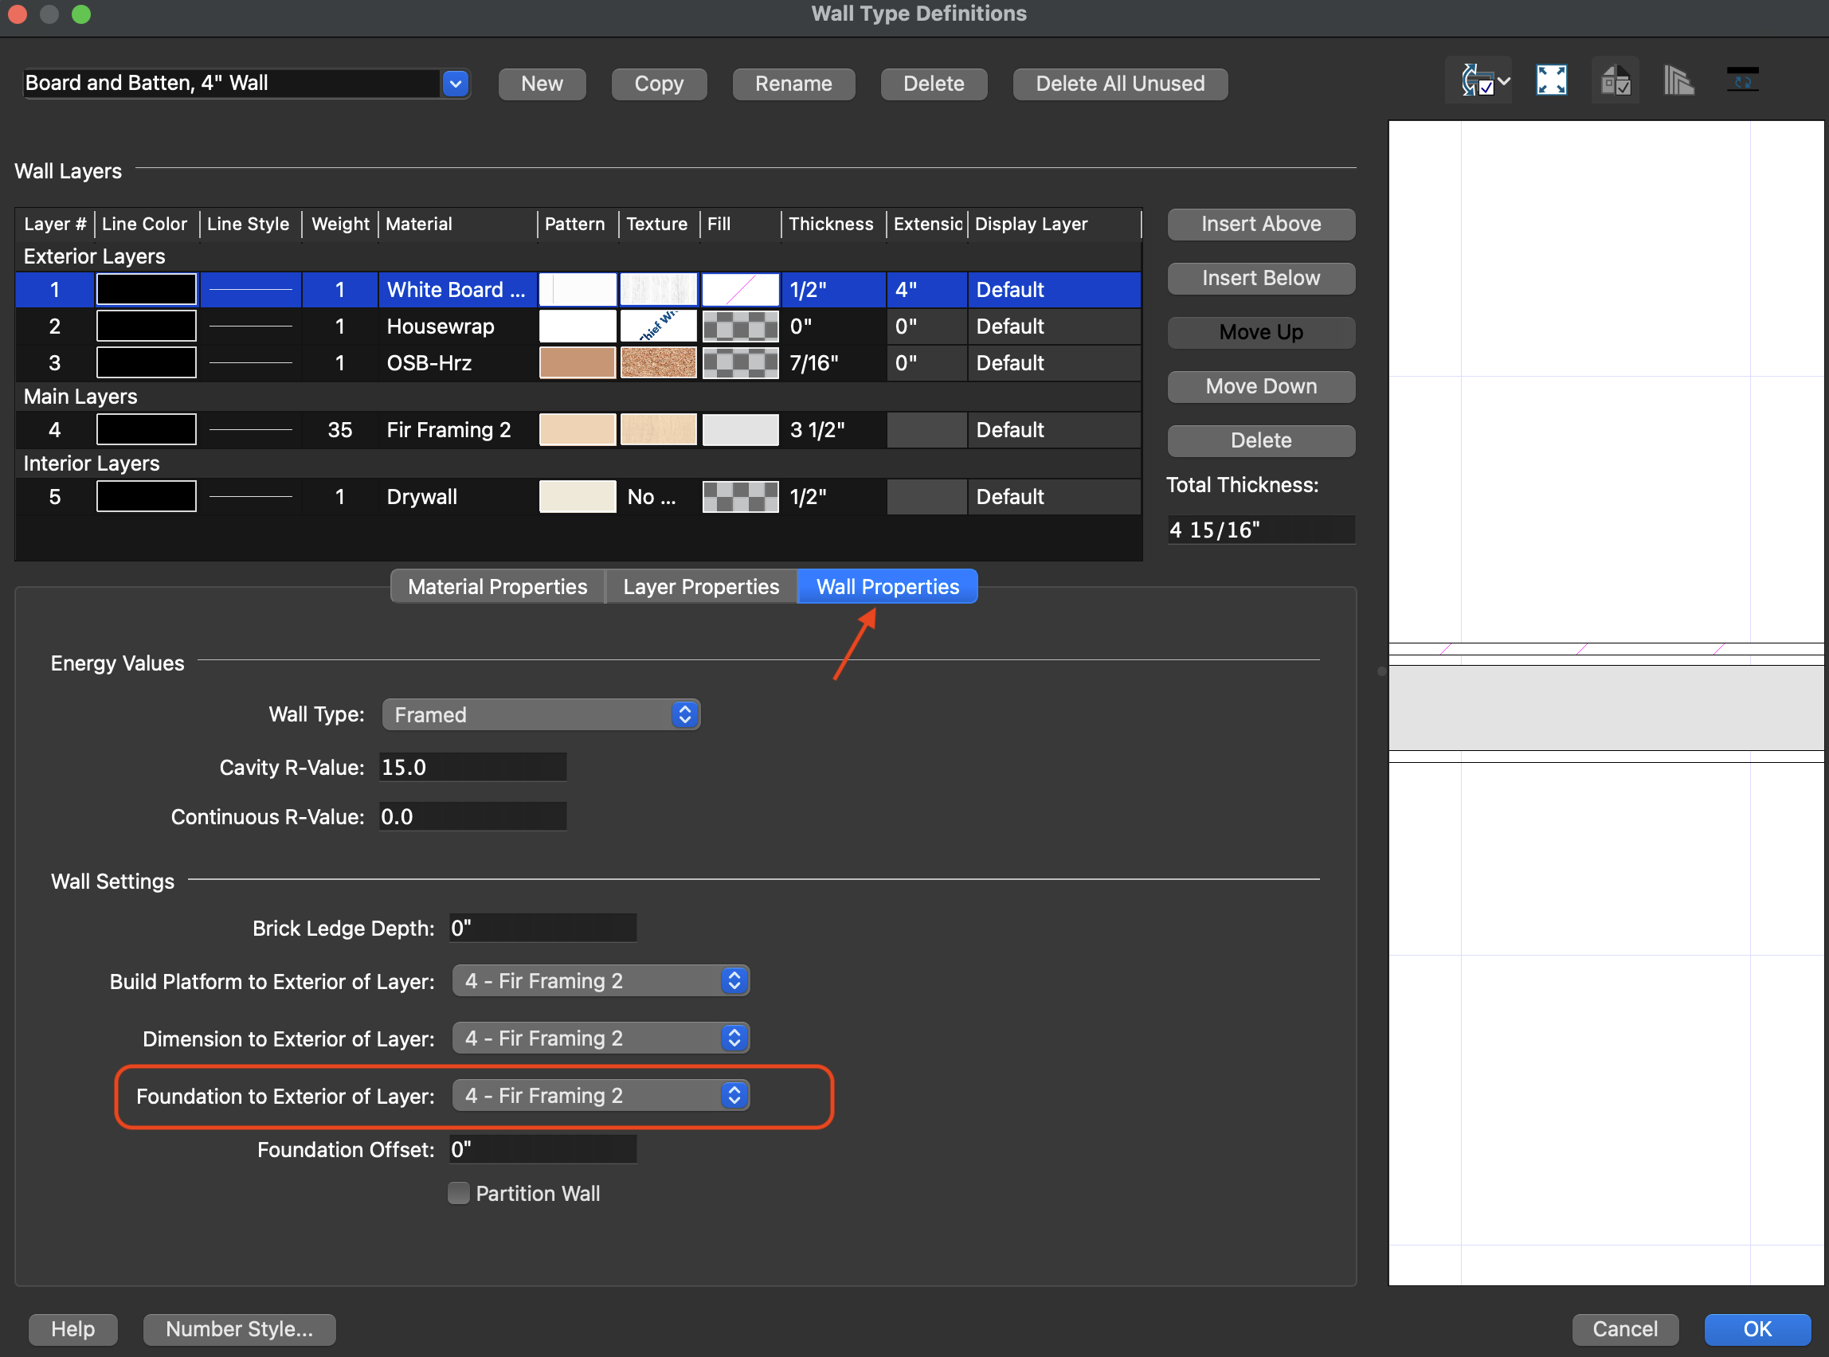Switch to the Layer Properties tab
This screenshot has width=1829, height=1357.
(700, 586)
